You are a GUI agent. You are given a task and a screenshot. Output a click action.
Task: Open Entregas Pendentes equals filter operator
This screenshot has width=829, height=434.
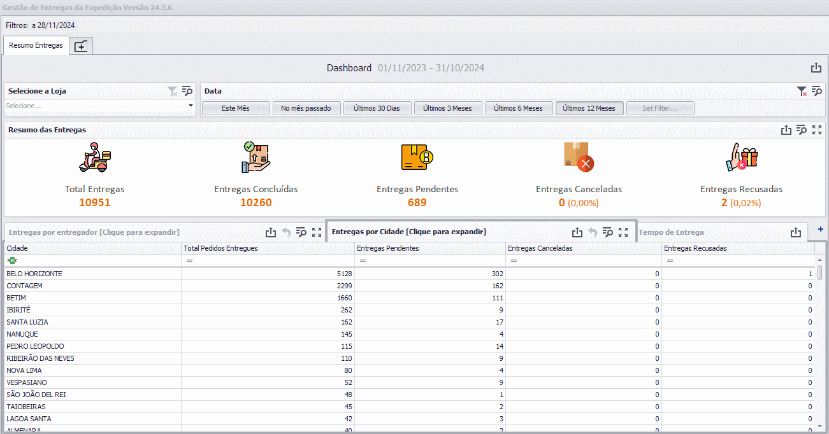coord(363,261)
